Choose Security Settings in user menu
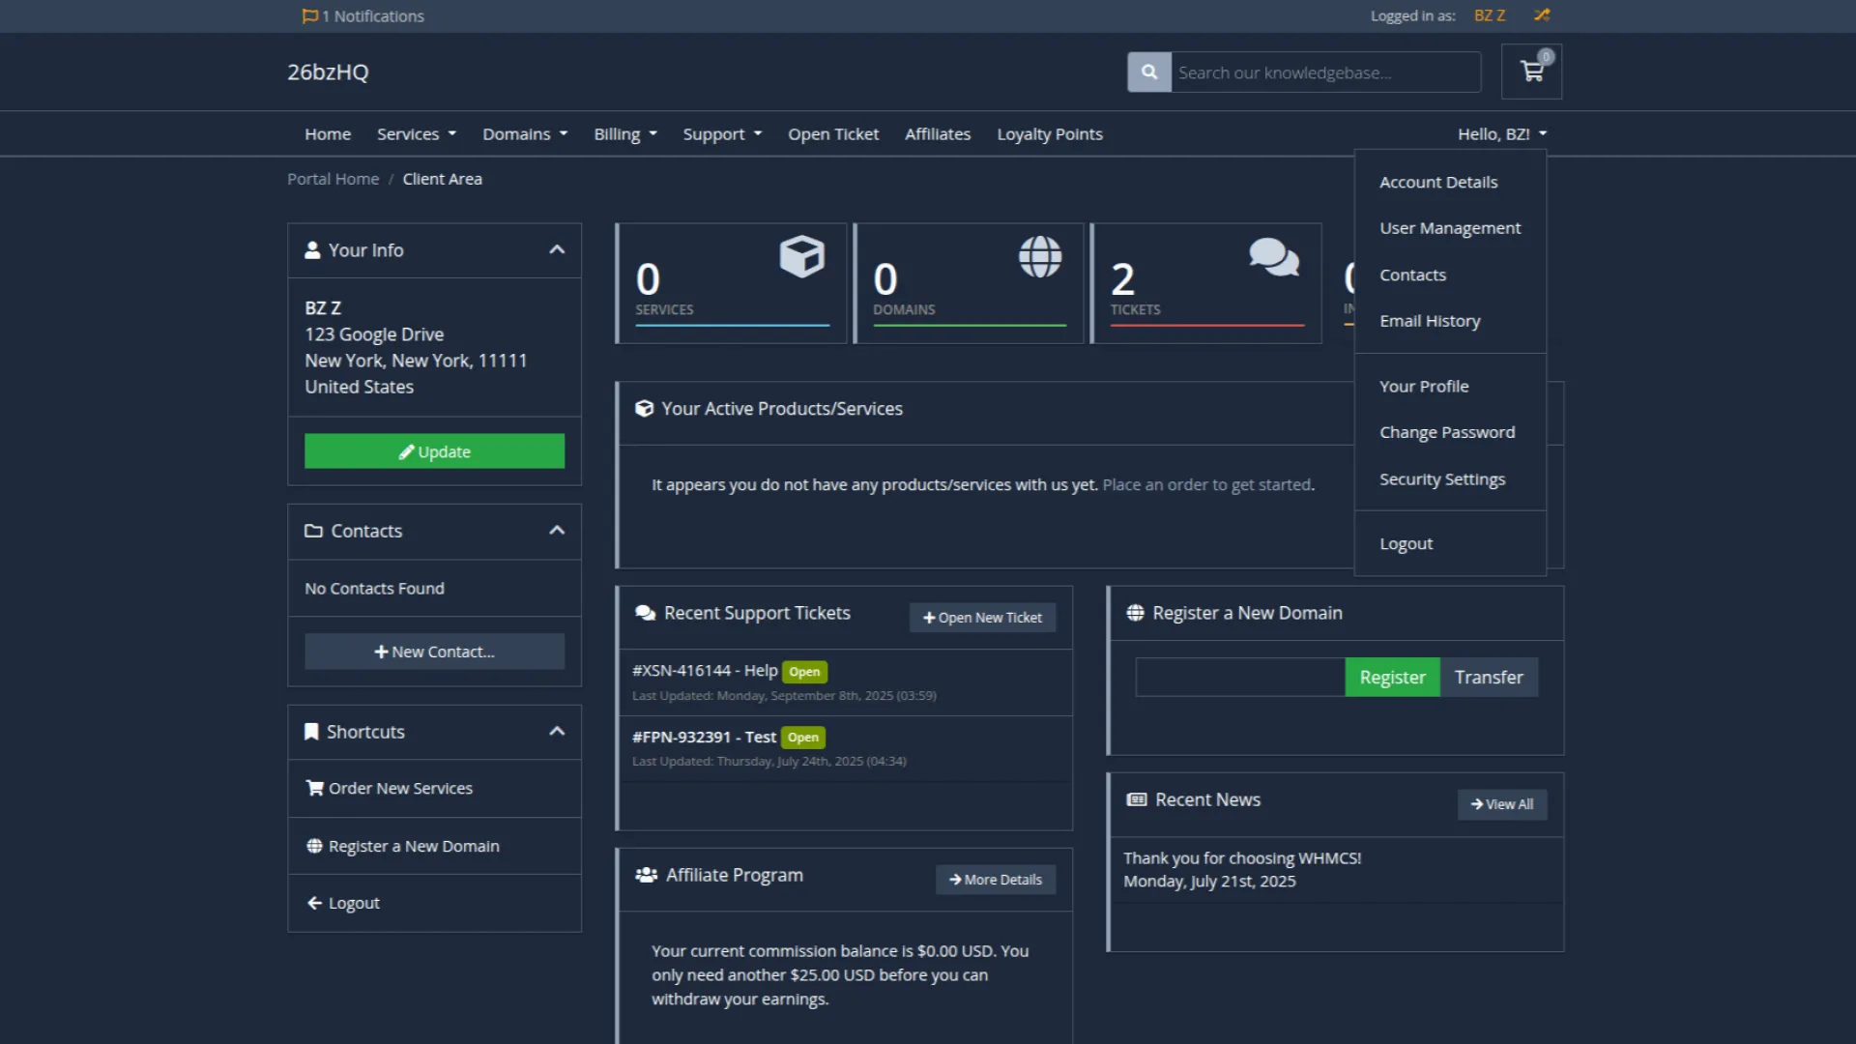The height and width of the screenshot is (1044, 1856). pos(1441,479)
